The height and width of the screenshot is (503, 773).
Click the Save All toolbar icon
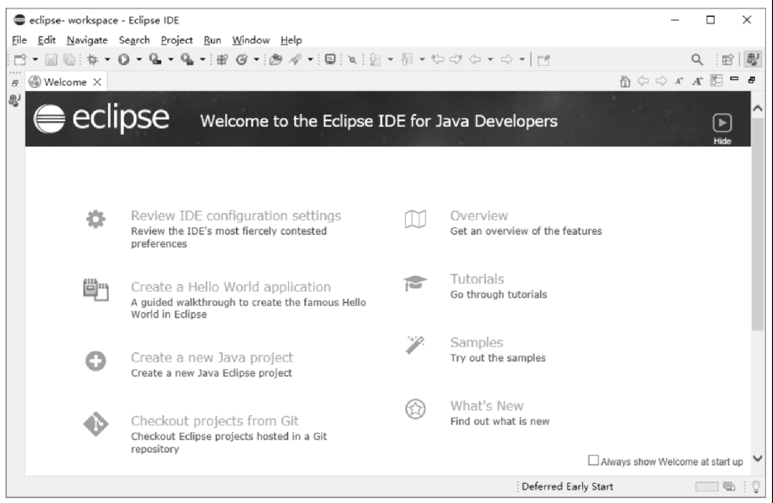coord(69,60)
